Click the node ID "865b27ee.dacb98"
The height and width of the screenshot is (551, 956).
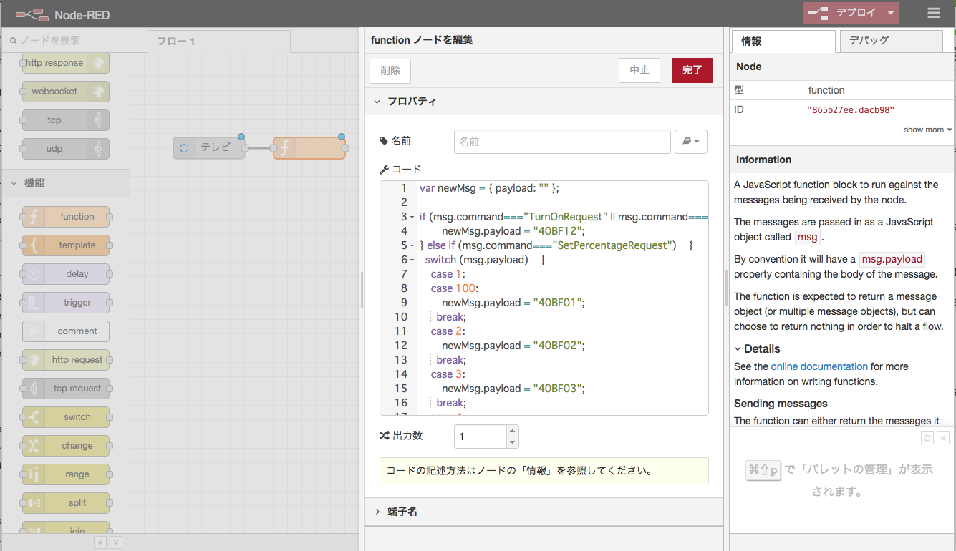click(850, 110)
